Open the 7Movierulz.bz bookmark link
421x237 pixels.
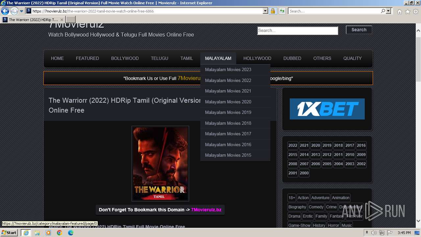[206, 210]
